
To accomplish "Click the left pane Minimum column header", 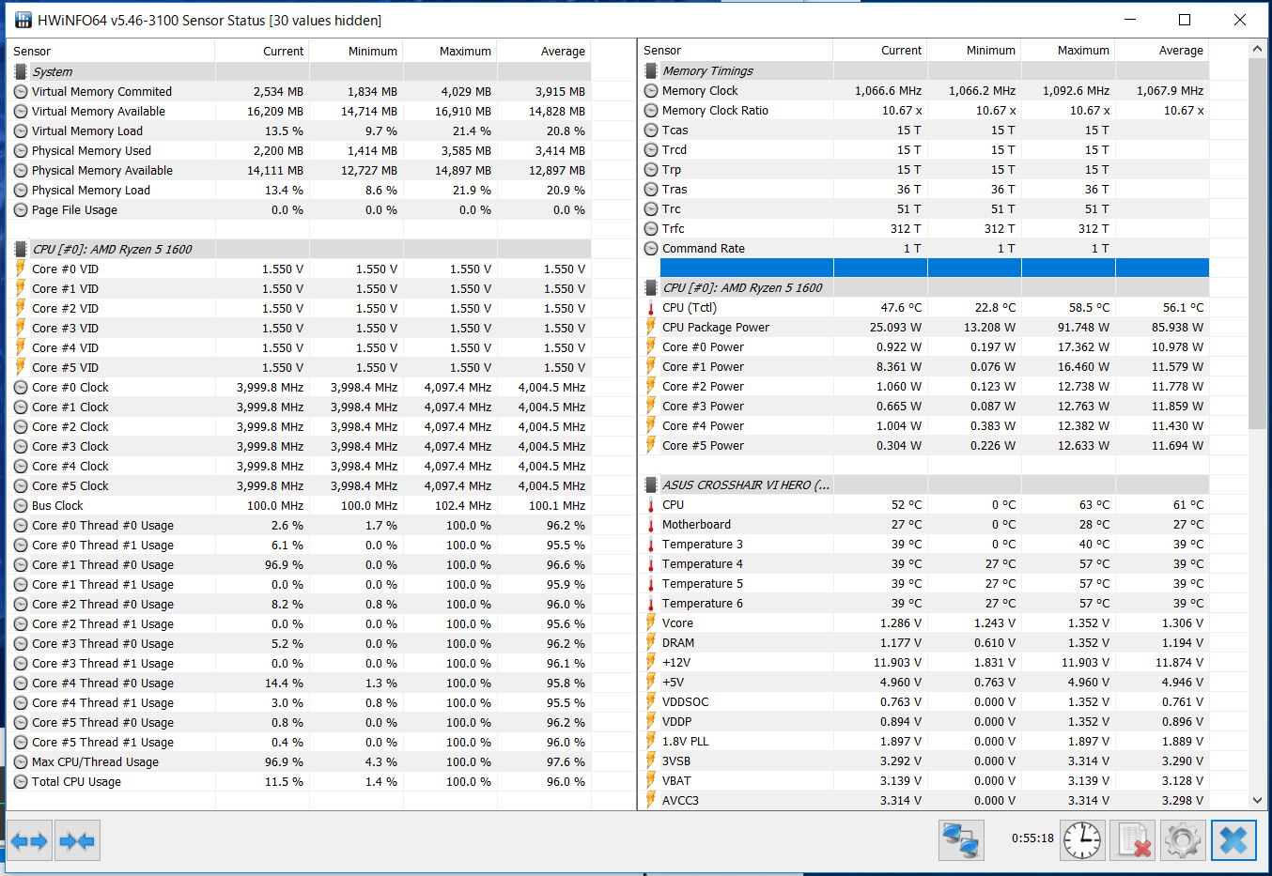I will coord(356,51).
